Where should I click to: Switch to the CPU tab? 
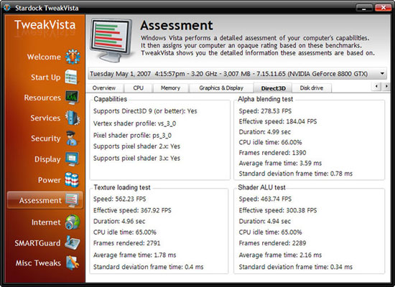click(139, 88)
